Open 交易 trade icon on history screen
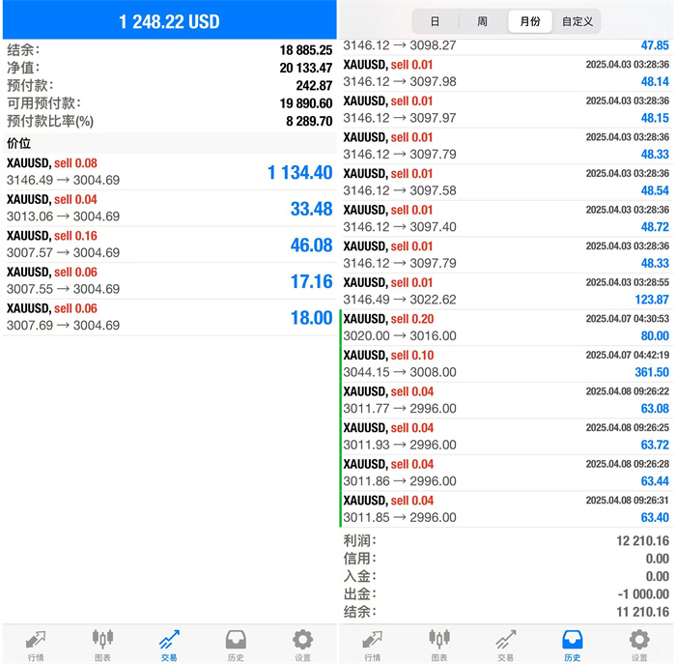676x664 pixels. pyautogui.click(x=506, y=645)
